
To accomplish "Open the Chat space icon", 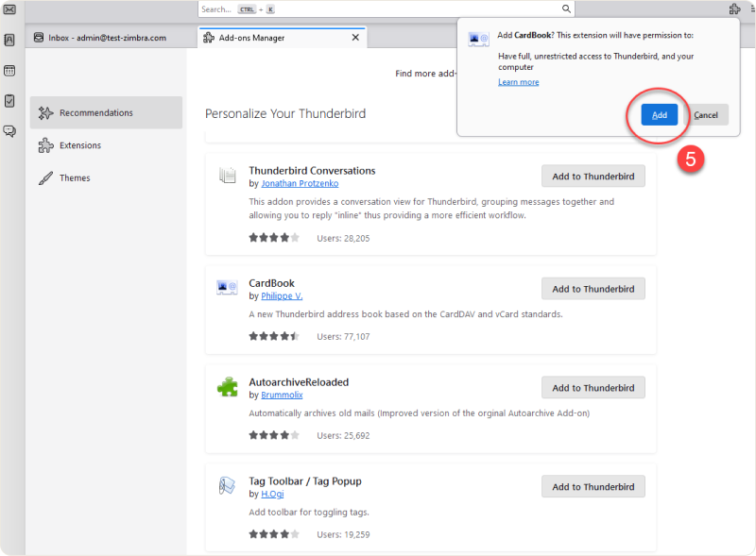I will click(9, 131).
